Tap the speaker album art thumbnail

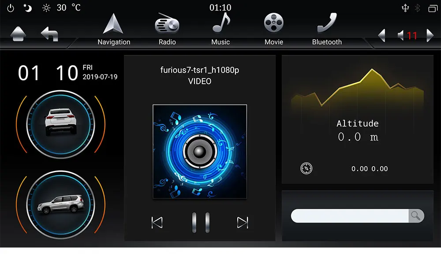tap(200, 152)
